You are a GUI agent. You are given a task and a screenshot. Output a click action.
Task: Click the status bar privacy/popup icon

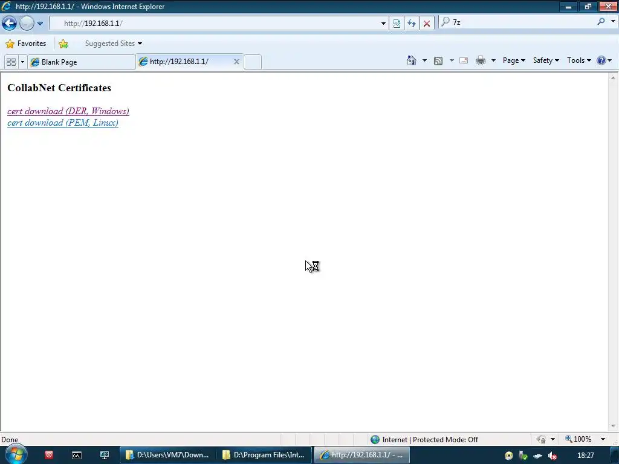[x=541, y=439]
